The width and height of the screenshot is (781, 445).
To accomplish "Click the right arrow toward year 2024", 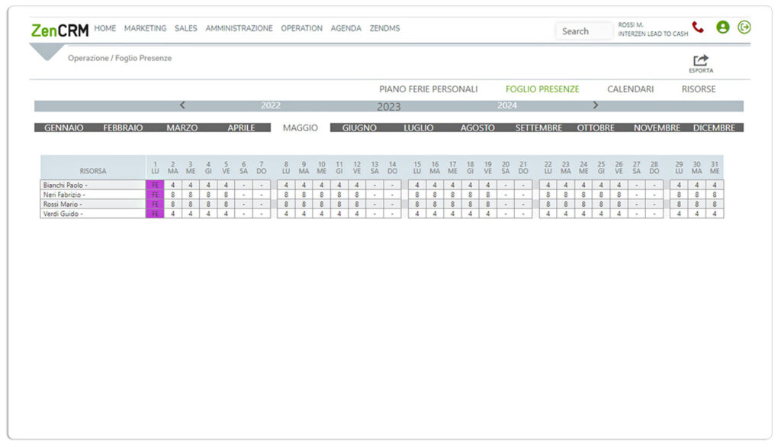I will pyautogui.click(x=596, y=105).
